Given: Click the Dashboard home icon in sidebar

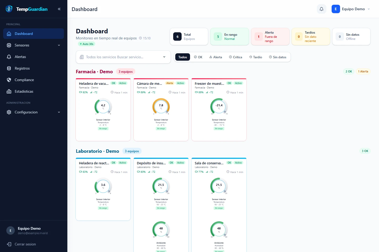Looking at the screenshot, I should [x=9, y=34].
